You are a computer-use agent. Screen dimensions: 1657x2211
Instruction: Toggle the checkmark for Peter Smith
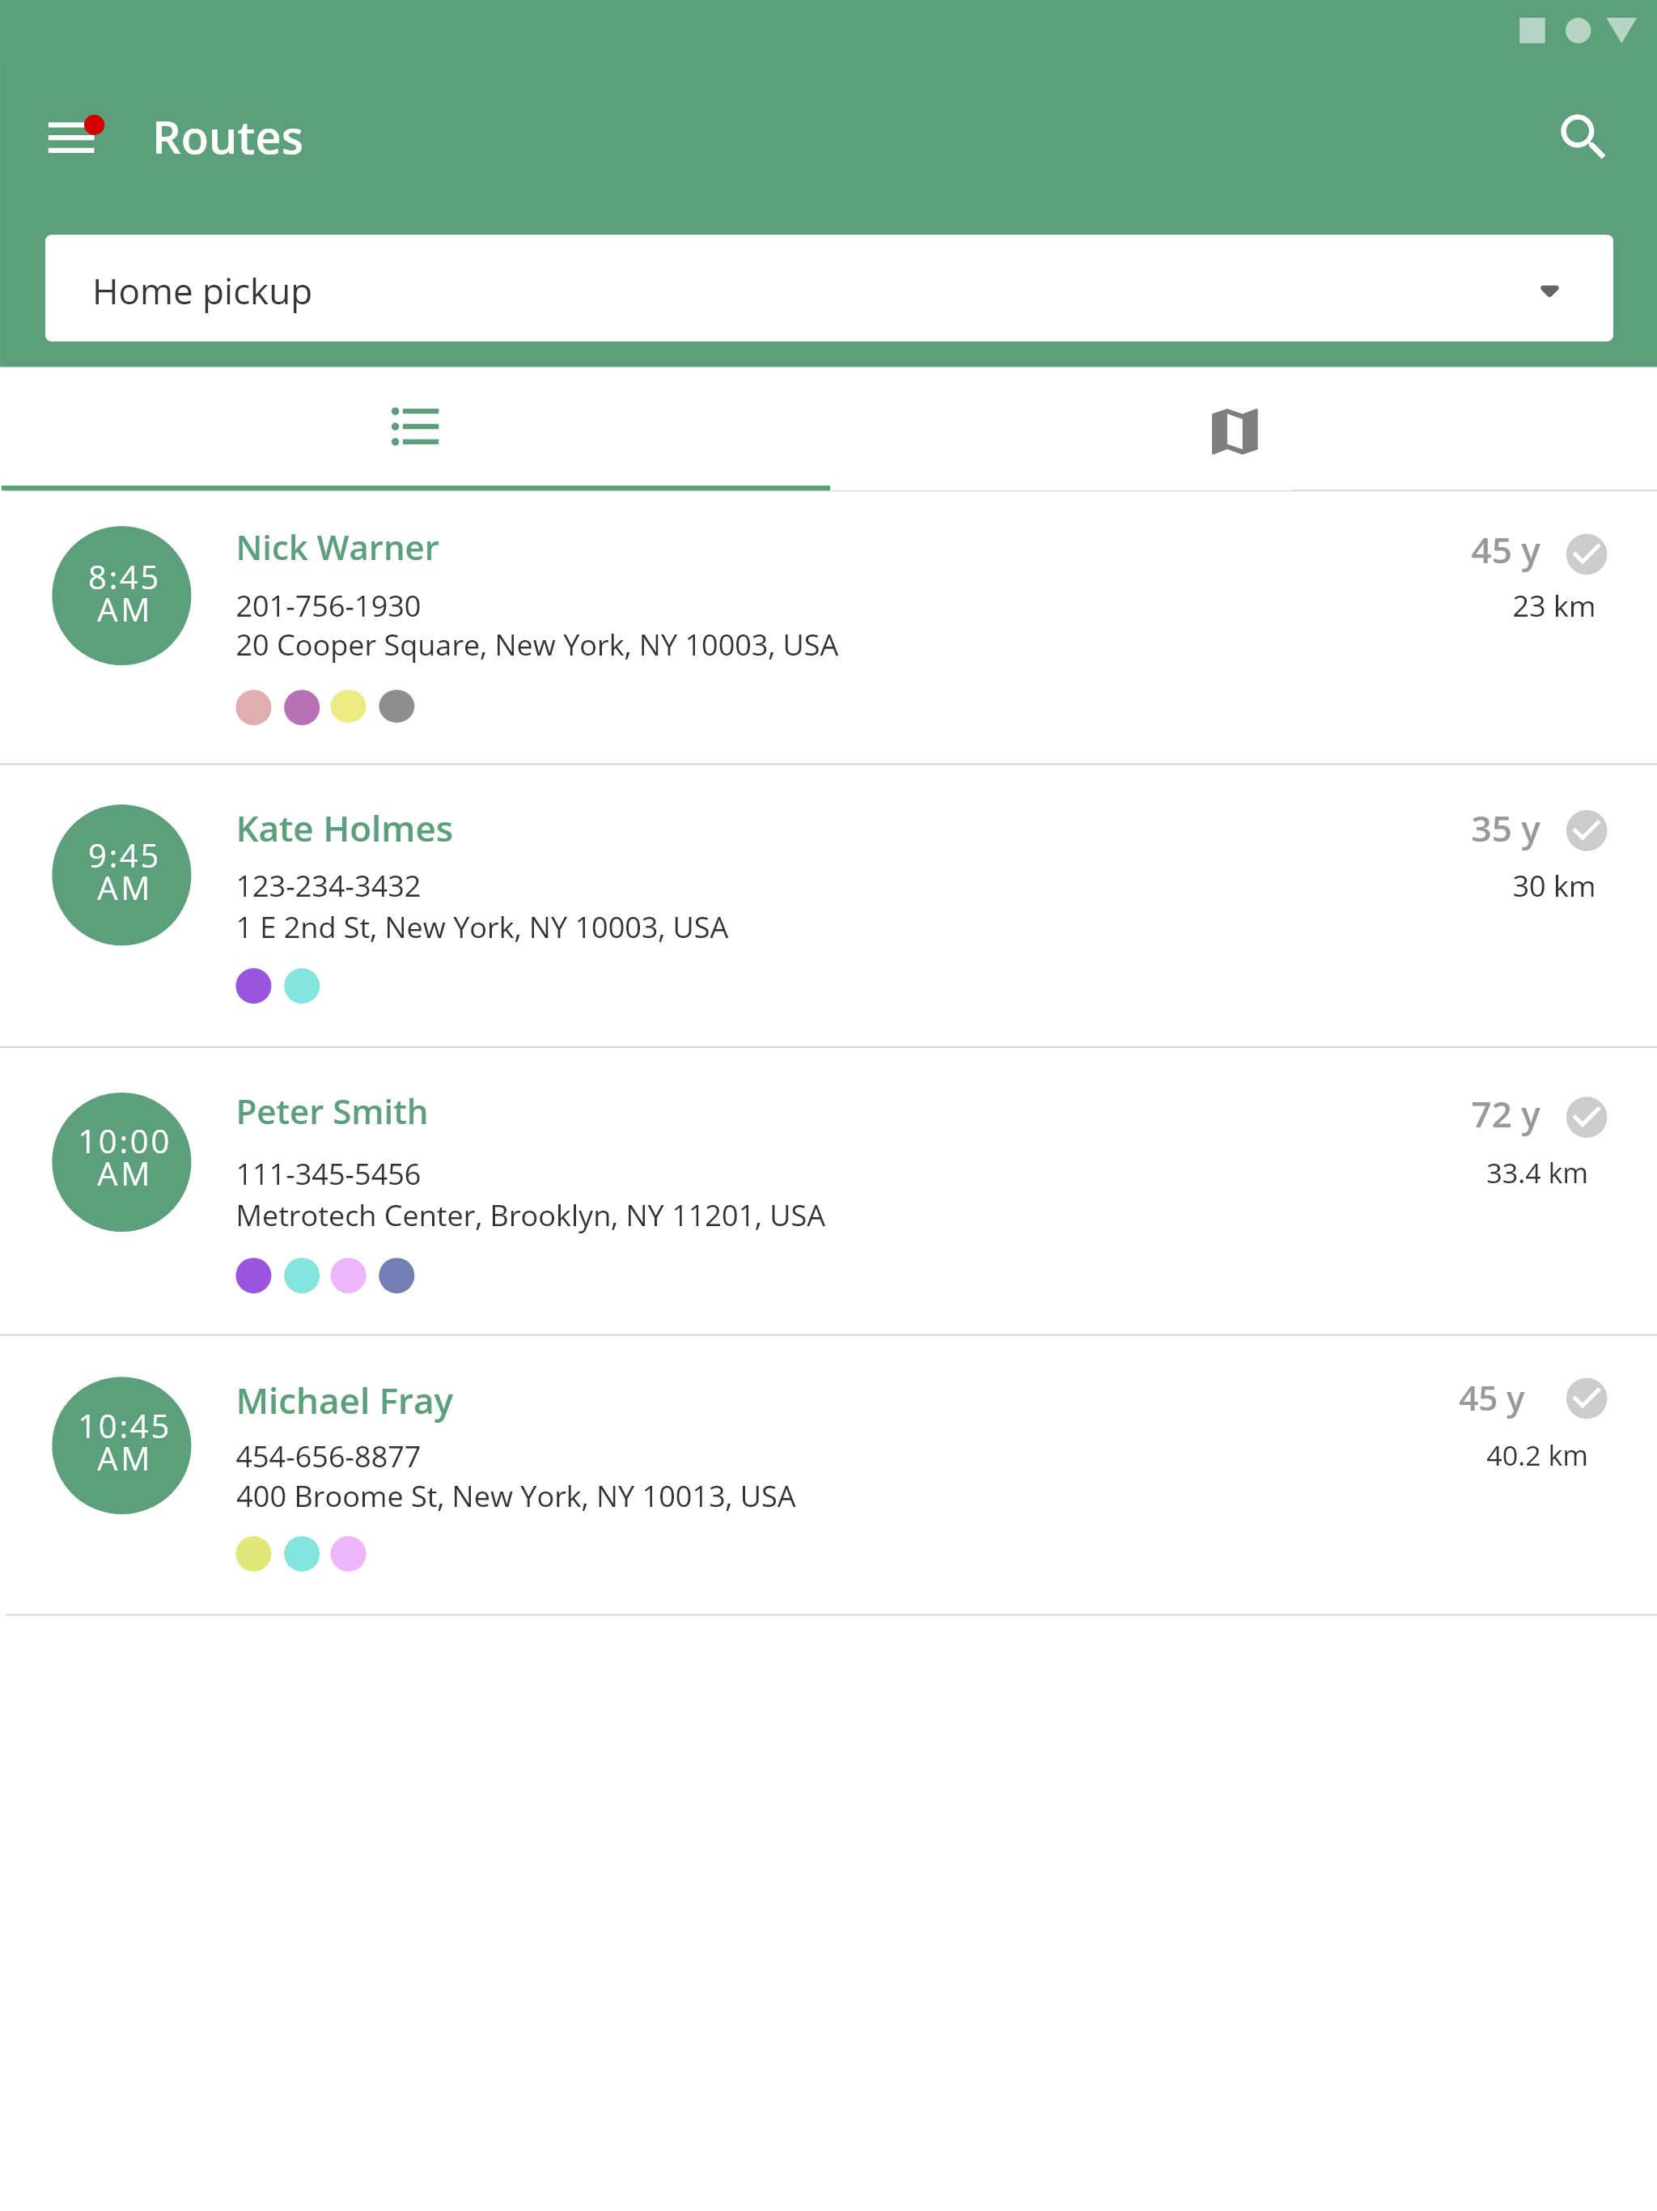tap(1586, 1117)
